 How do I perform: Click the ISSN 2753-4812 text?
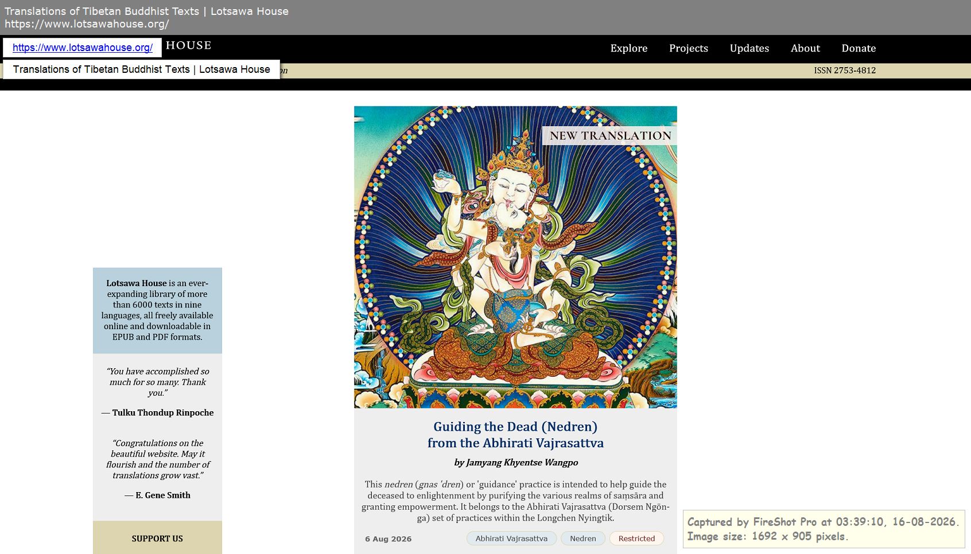(x=845, y=71)
